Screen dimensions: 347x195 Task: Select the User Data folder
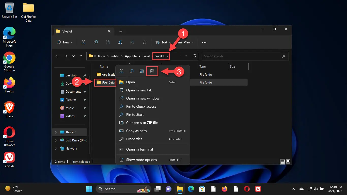tap(106, 83)
